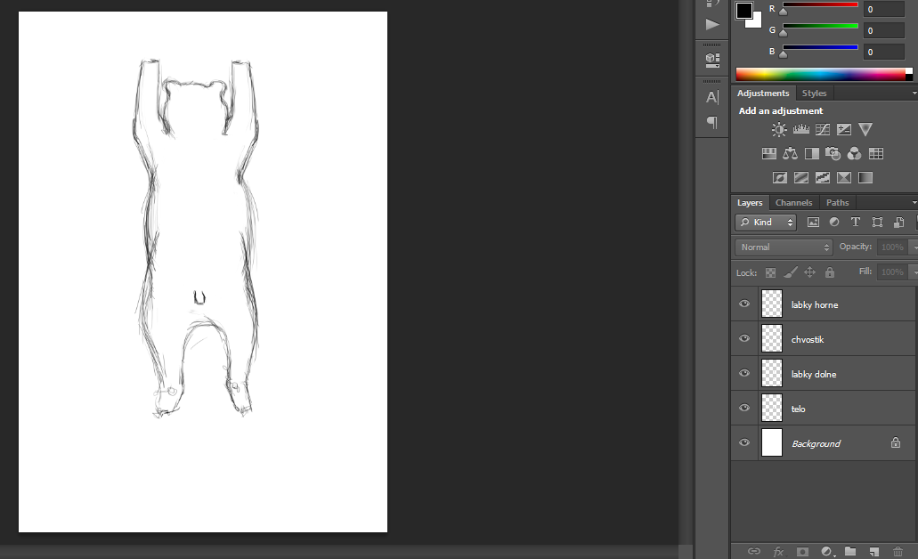The image size is (918, 559).
Task: Select the labky dolne layer
Action: 814,374
